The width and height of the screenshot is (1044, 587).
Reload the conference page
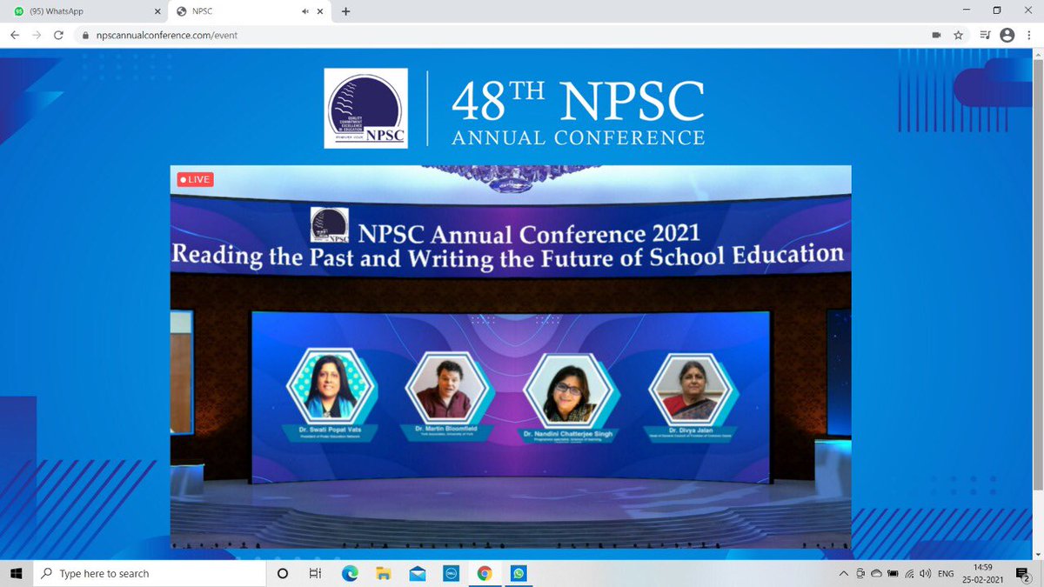click(58, 36)
